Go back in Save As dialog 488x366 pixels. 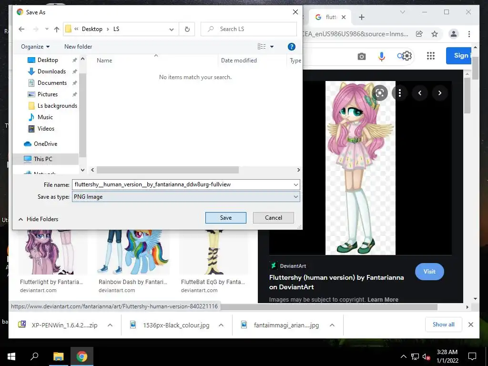(21, 29)
